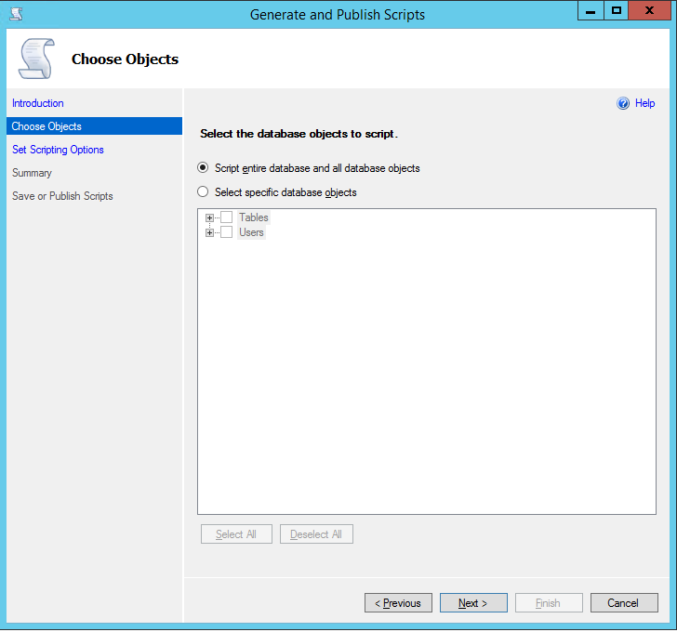Close the Generate and Publish Scripts window
The height and width of the screenshot is (632, 677).
[649, 11]
